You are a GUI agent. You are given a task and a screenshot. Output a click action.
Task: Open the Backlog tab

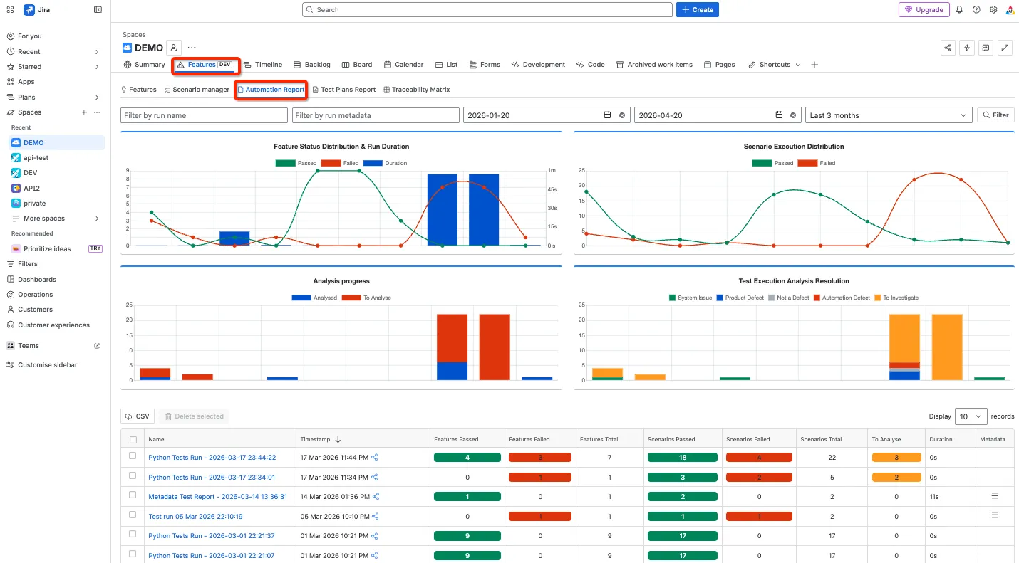point(312,65)
